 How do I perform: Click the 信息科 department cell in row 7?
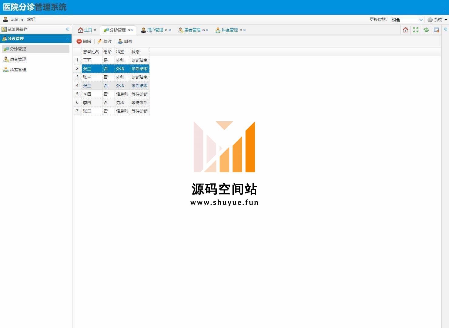pos(122,111)
